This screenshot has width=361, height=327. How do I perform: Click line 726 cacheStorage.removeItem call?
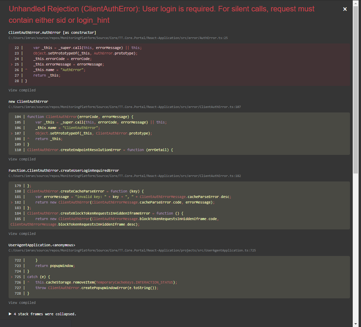coord(106,282)
